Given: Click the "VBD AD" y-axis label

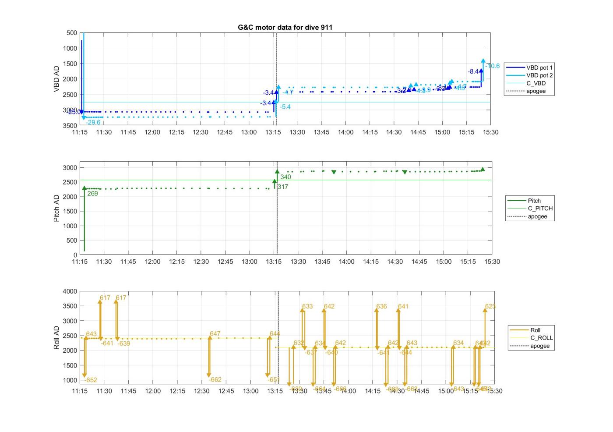Looking at the screenshot, I should 56,79.
